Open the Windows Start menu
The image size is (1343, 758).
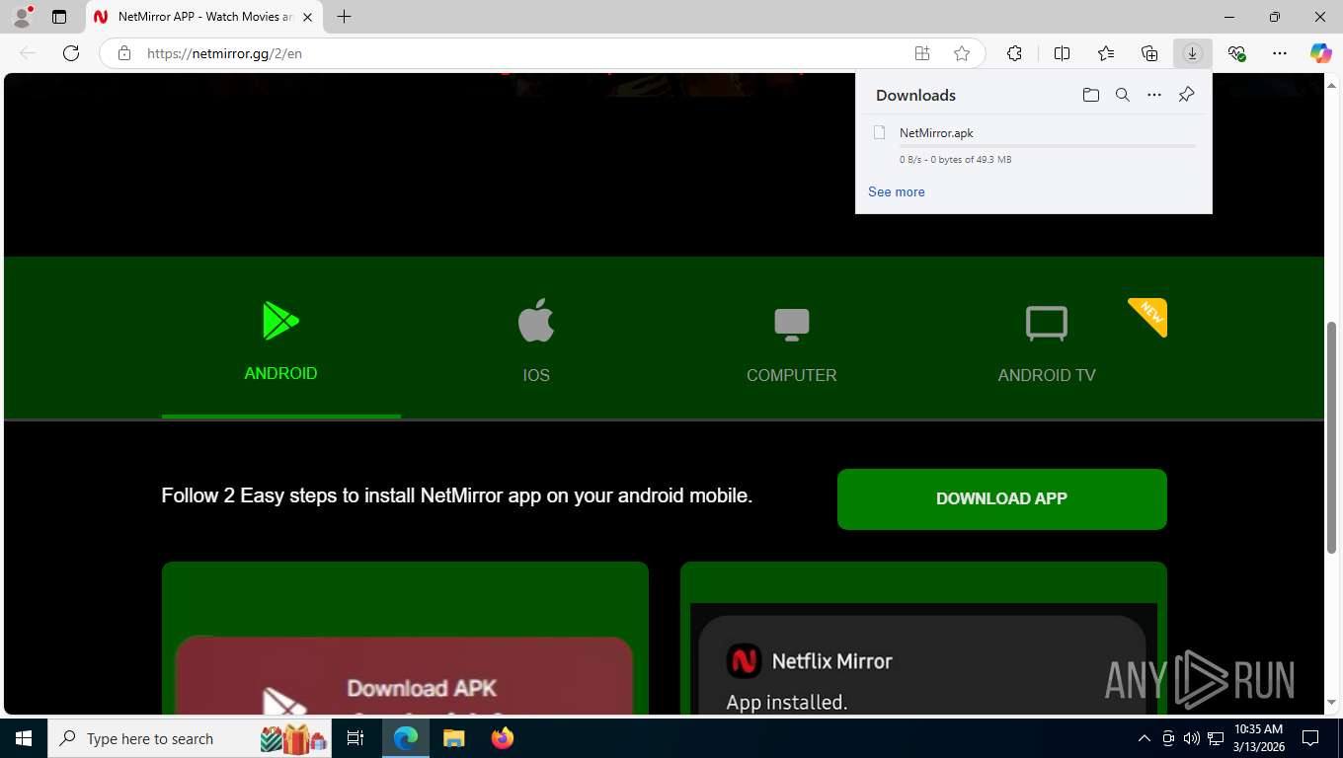(x=23, y=738)
